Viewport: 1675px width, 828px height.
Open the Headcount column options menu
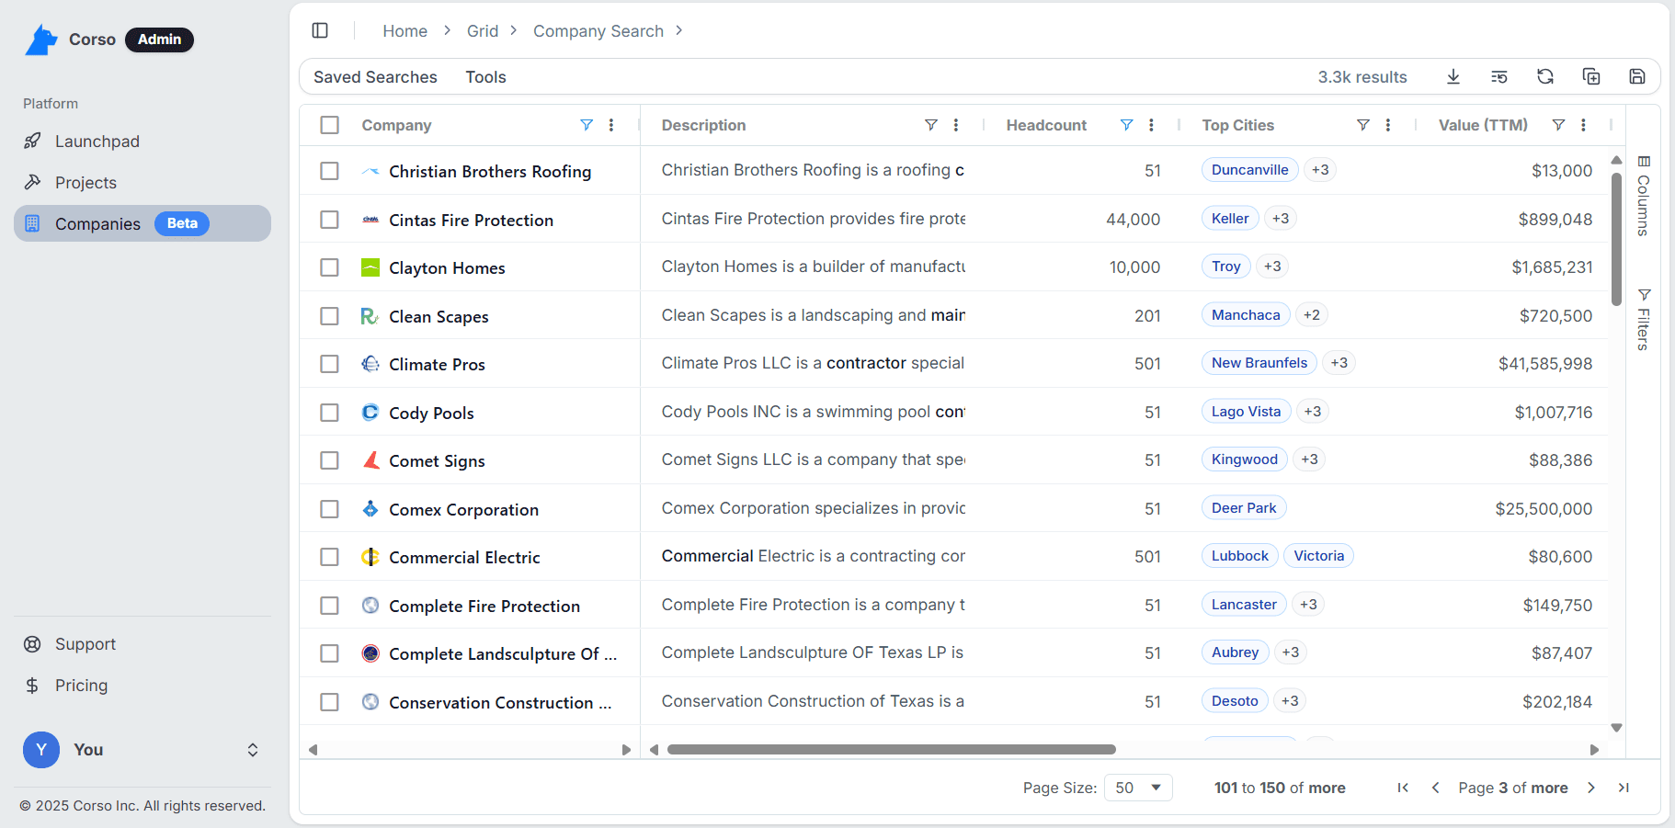point(1151,125)
